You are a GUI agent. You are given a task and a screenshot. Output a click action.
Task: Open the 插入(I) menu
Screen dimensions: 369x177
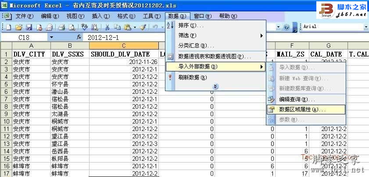tap(101, 16)
